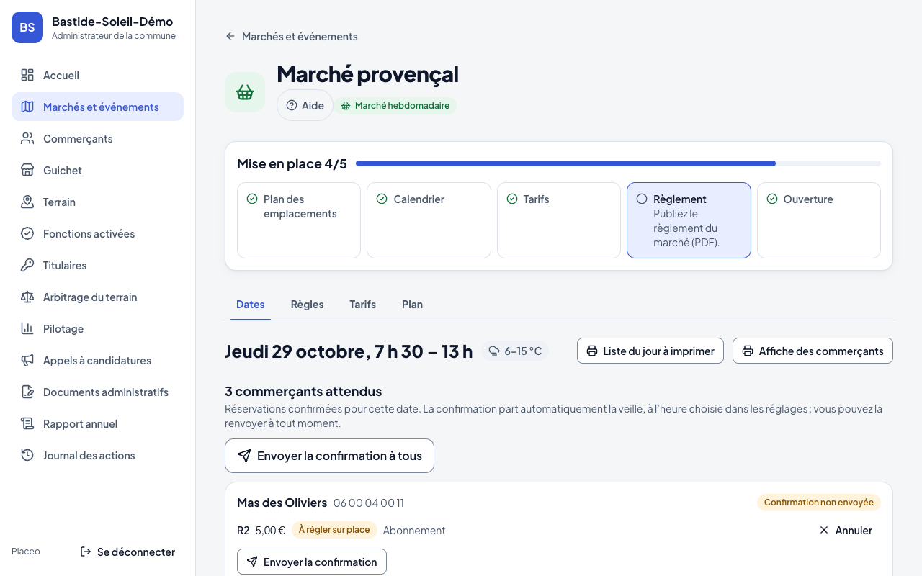The image size is (922, 576).
Task: Click the X icon next to Annuler
Action: click(824, 530)
